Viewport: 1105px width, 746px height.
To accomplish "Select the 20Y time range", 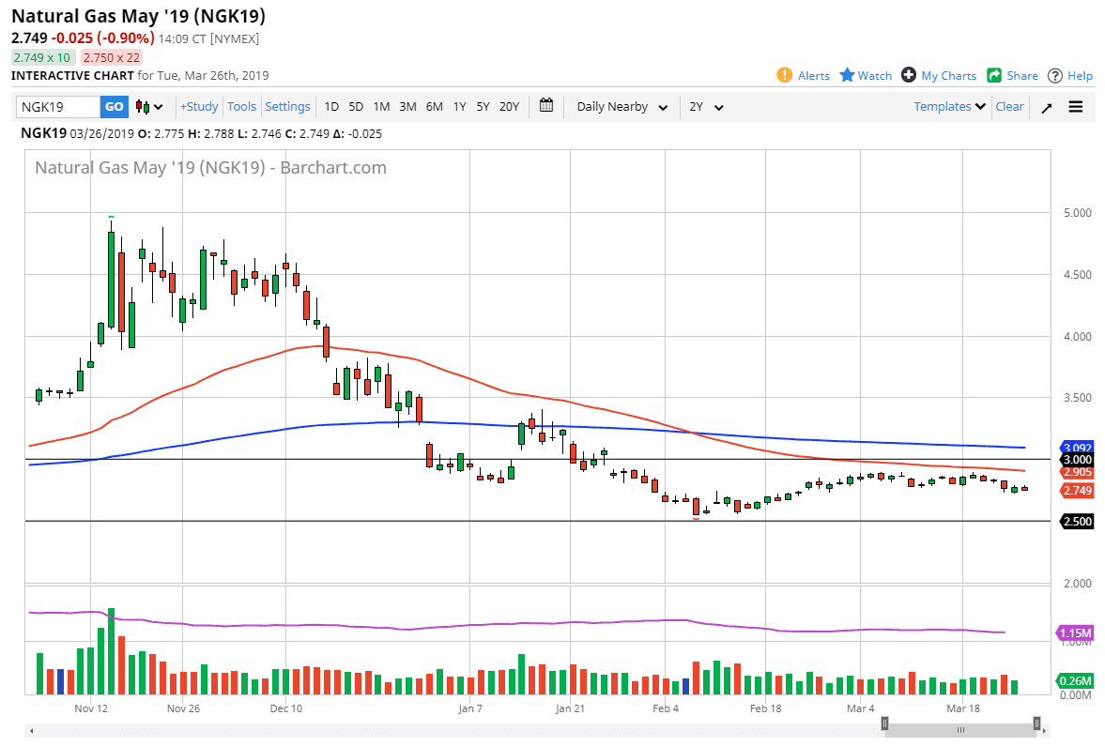I will [x=509, y=107].
